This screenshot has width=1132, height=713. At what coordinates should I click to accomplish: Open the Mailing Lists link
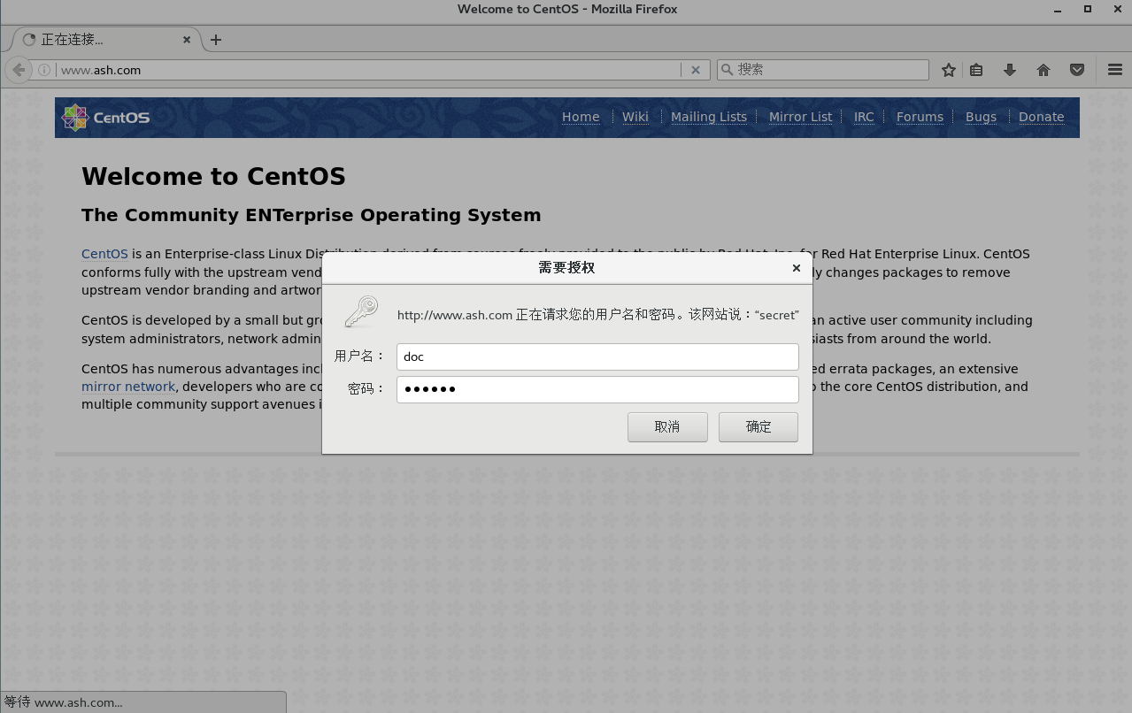coord(709,117)
